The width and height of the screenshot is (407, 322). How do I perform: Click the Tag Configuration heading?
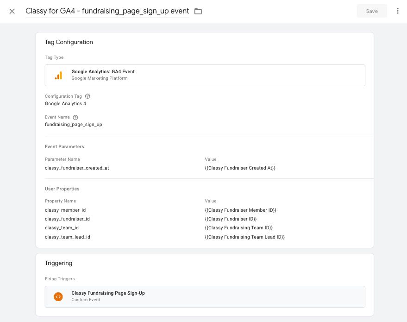69,42
